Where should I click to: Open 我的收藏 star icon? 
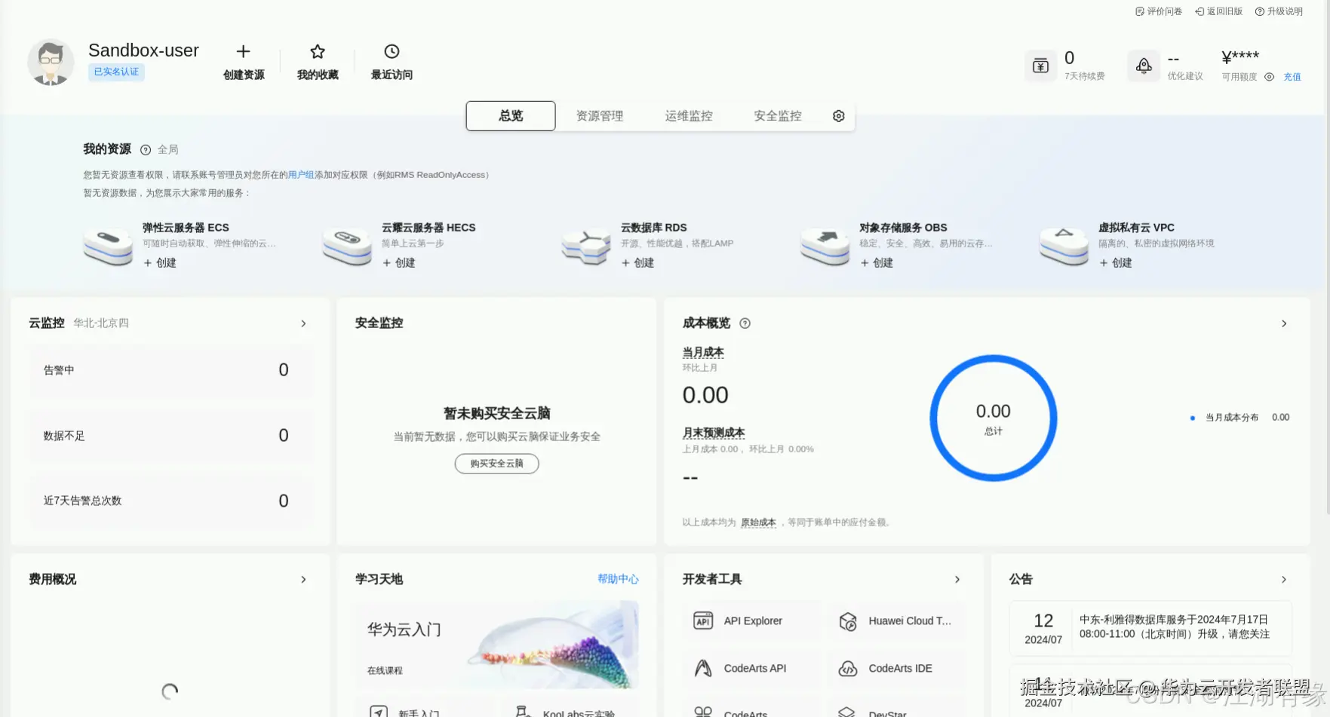[317, 51]
